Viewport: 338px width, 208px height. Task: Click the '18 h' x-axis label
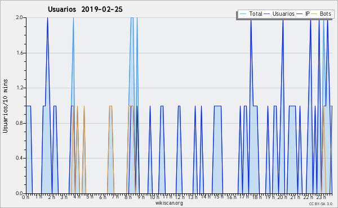257,197
